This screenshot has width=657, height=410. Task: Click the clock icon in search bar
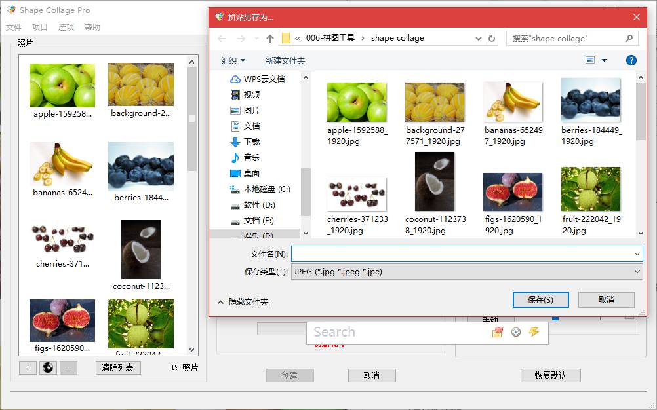pyautogui.click(x=516, y=332)
